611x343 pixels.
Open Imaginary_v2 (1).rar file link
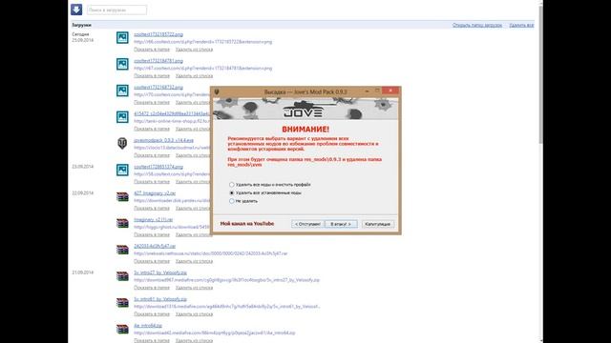153,220
